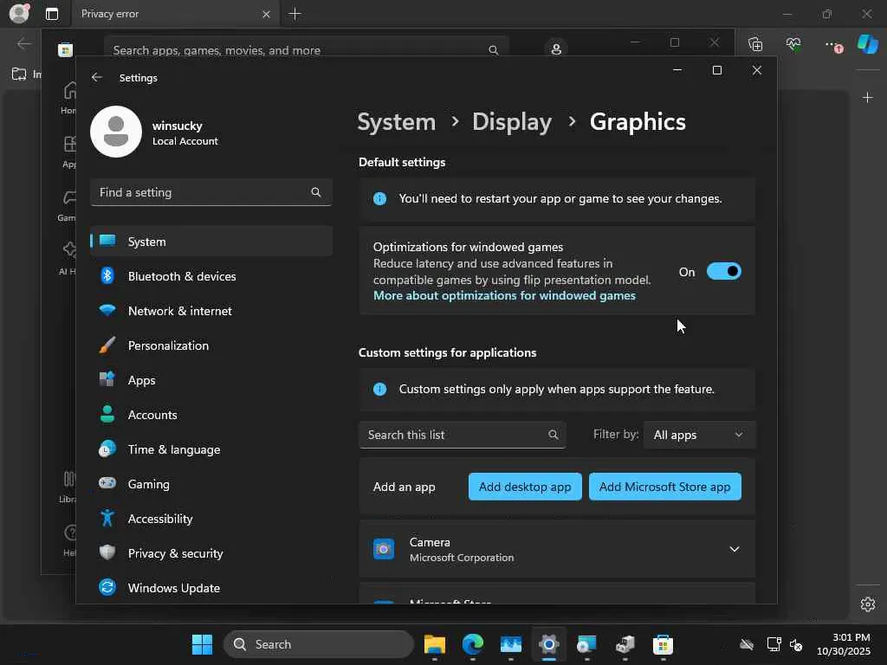Click Add desktop app button

coord(525,487)
